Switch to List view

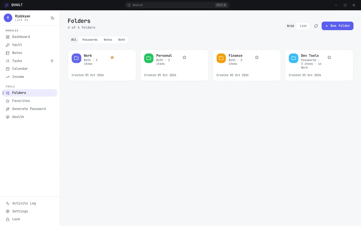[x=303, y=26]
